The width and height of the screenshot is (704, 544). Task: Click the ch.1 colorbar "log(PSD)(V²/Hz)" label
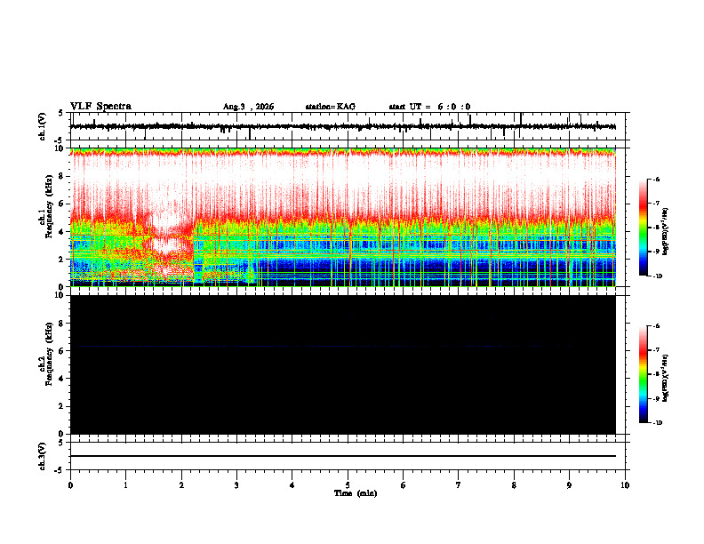click(x=666, y=232)
